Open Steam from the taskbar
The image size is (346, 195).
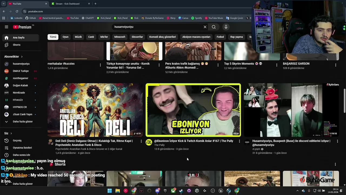pos(181,191)
